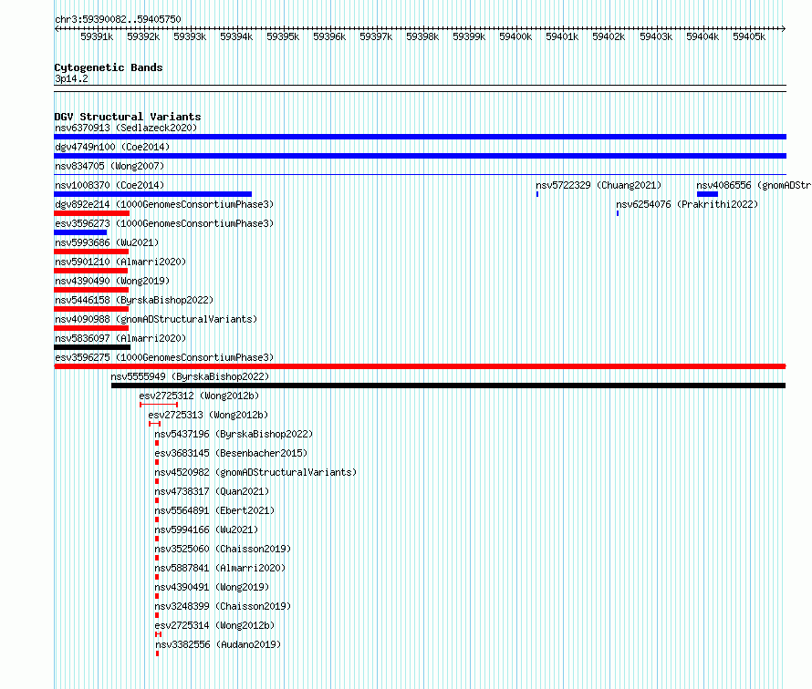
Task: Click nsv5836097 (Almarri2020) label
Action: (120, 338)
